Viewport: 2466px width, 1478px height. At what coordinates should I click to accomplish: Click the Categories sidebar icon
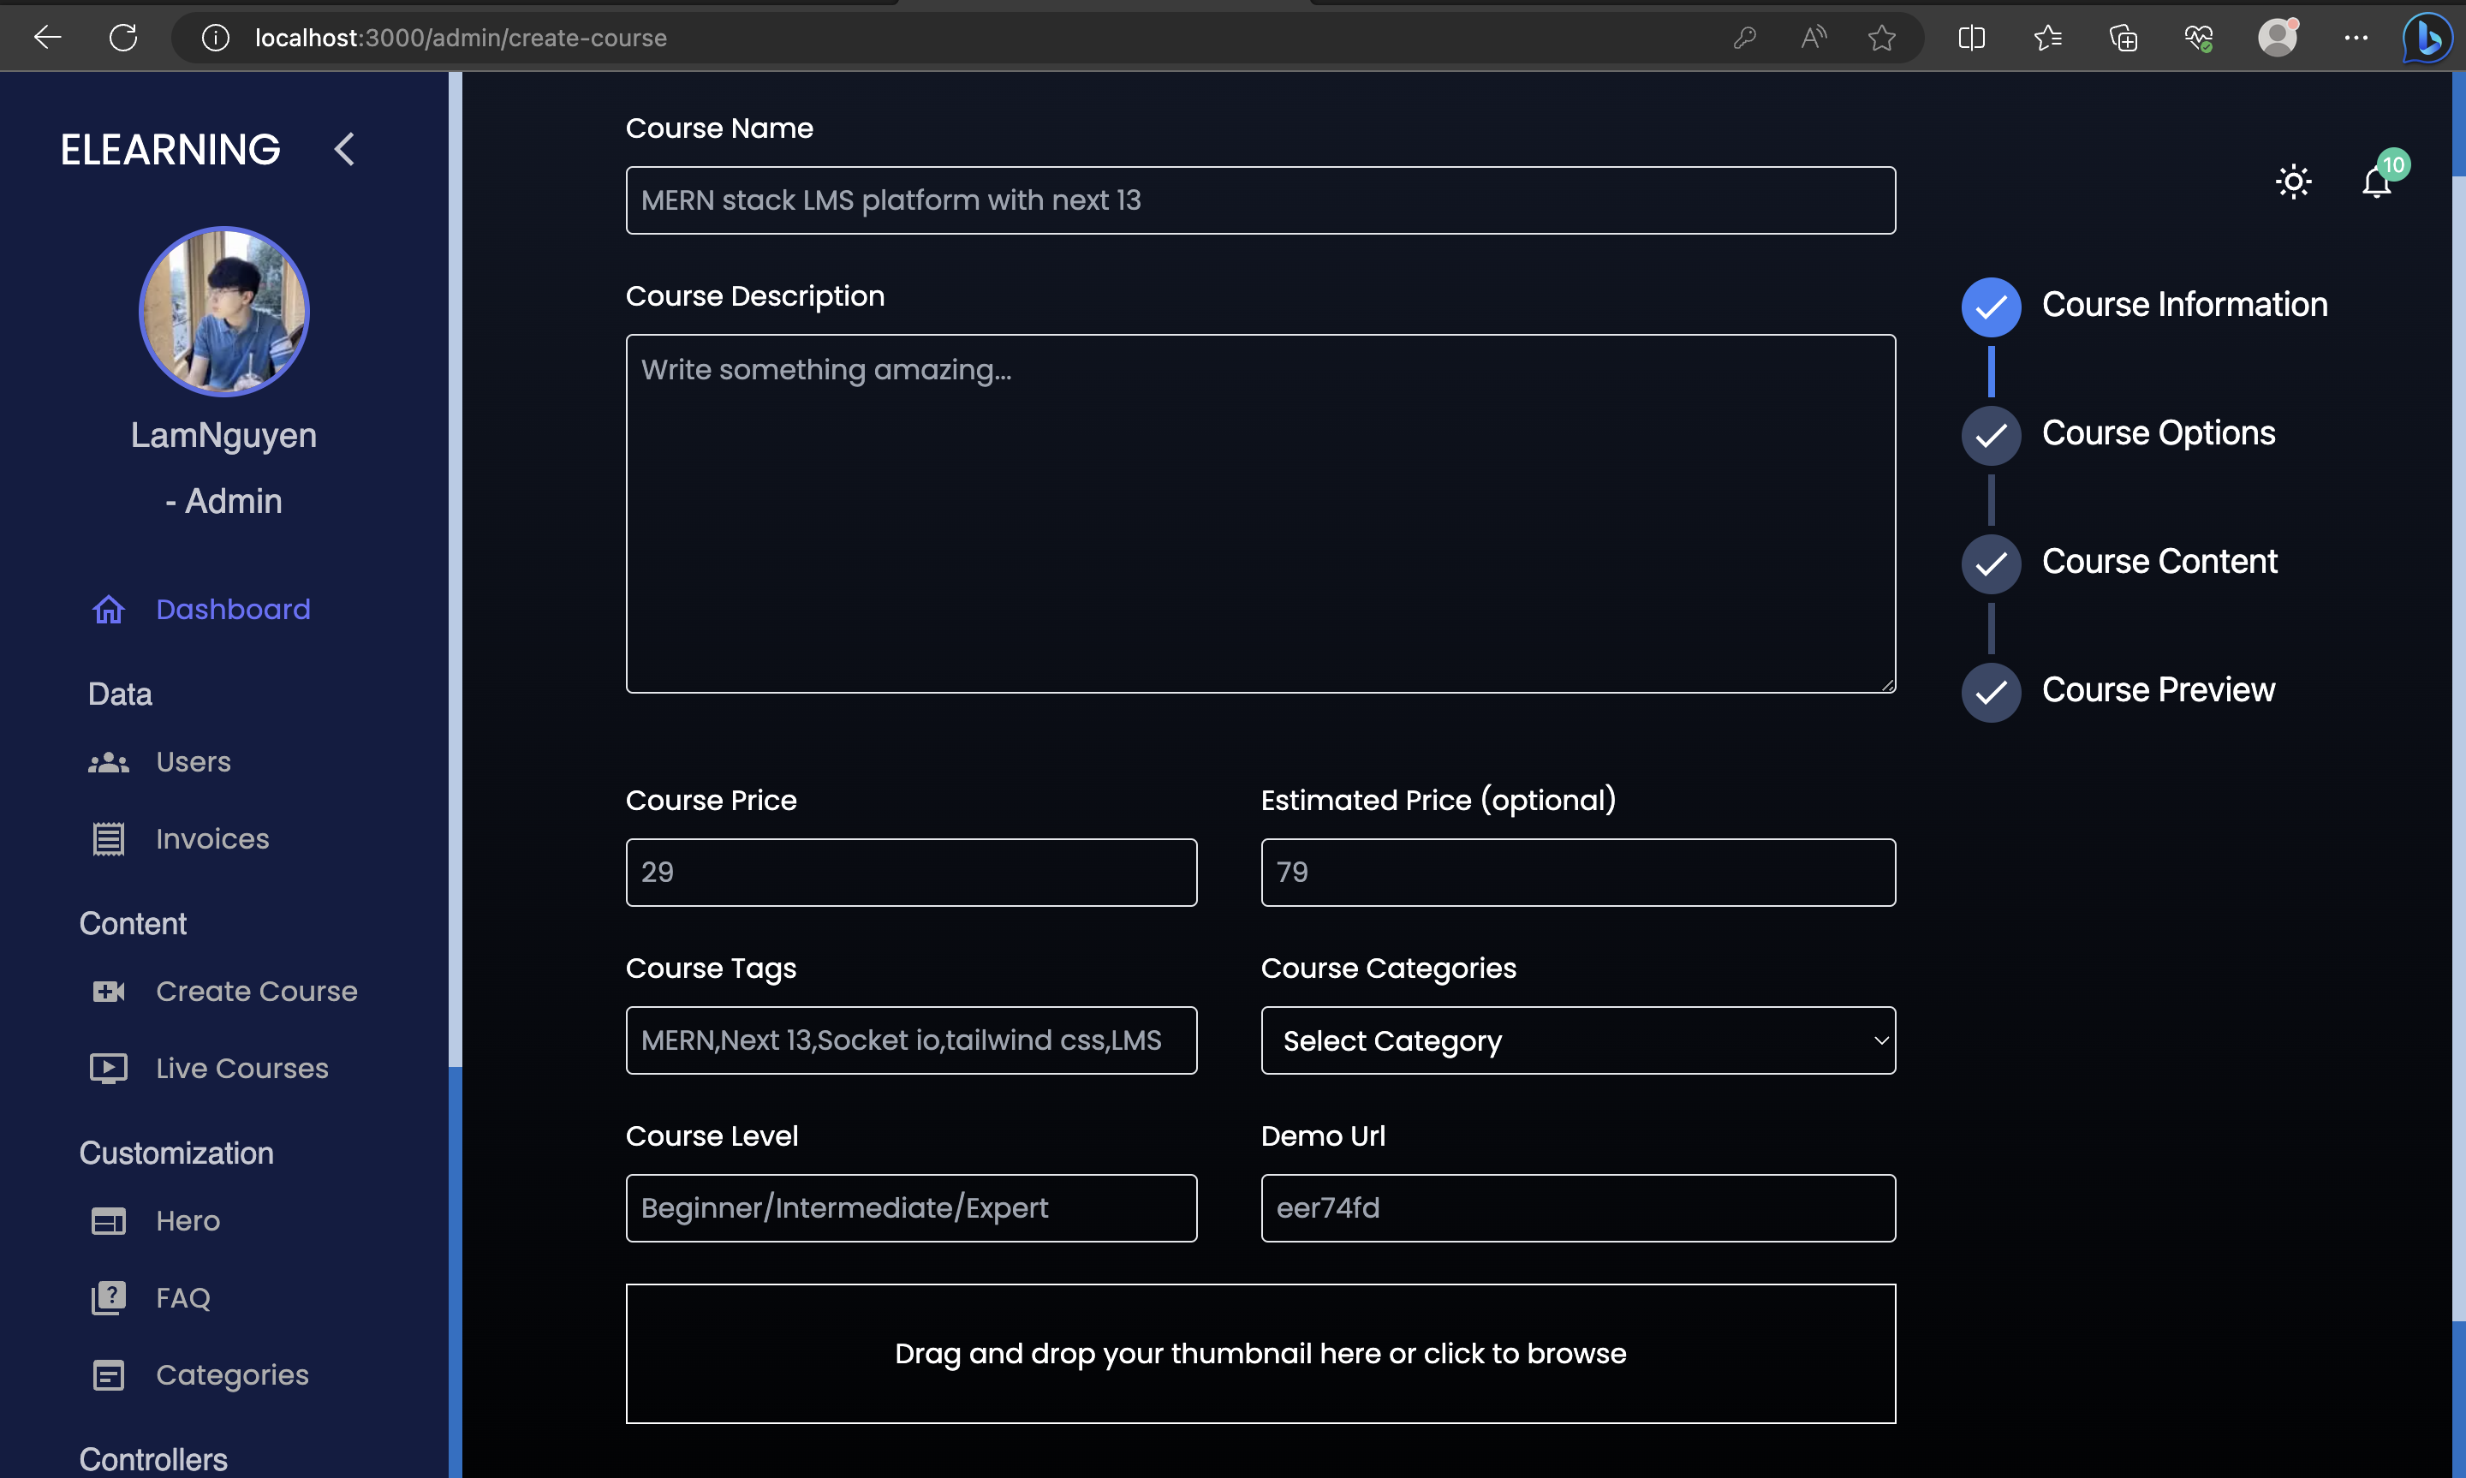click(109, 1374)
